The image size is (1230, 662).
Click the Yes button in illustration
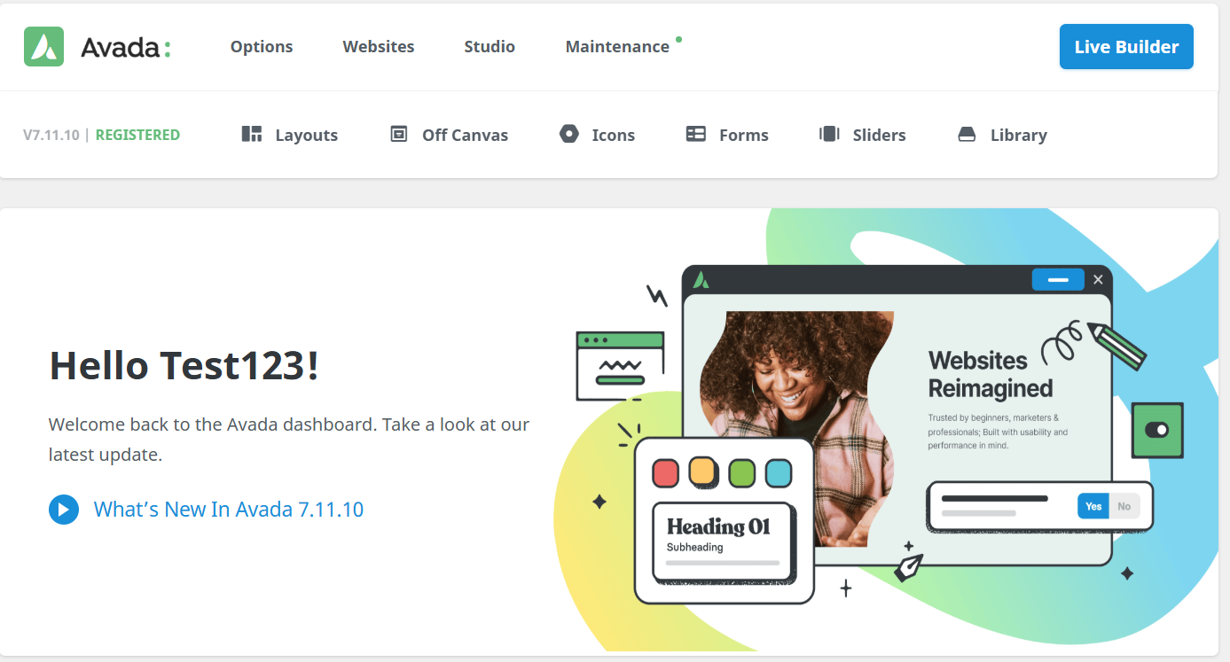coord(1093,506)
